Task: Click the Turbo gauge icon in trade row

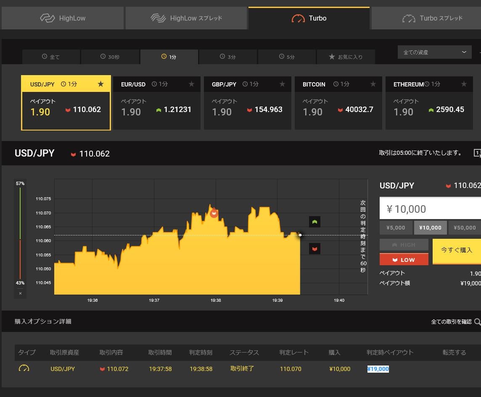Action: click(24, 368)
